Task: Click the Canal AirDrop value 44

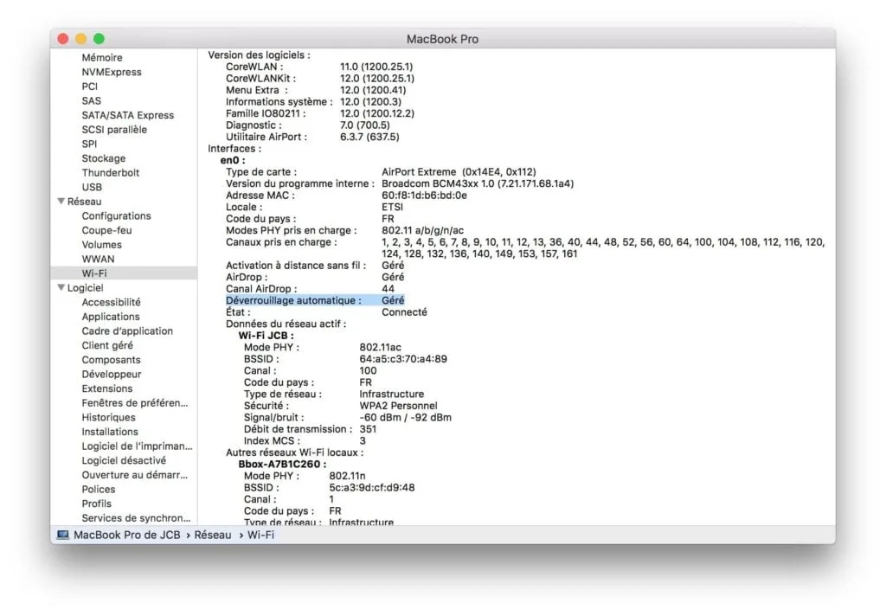Action: pyautogui.click(x=388, y=289)
